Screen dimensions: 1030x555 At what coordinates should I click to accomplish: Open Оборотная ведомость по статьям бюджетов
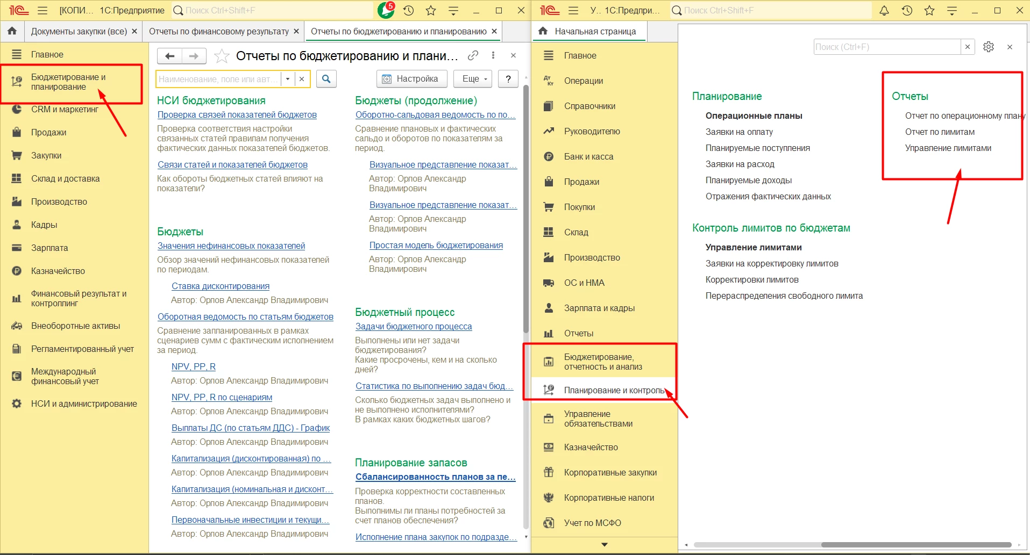(x=245, y=316)
